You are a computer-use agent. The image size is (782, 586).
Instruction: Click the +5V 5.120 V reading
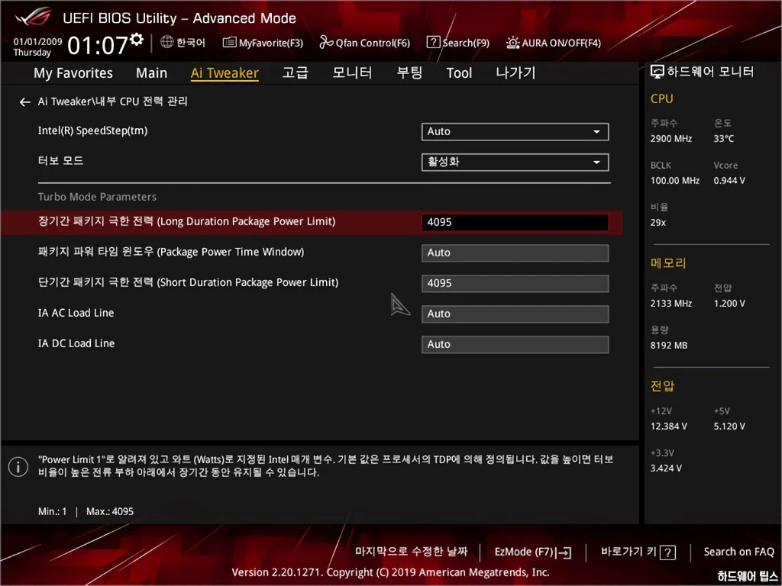729,427
